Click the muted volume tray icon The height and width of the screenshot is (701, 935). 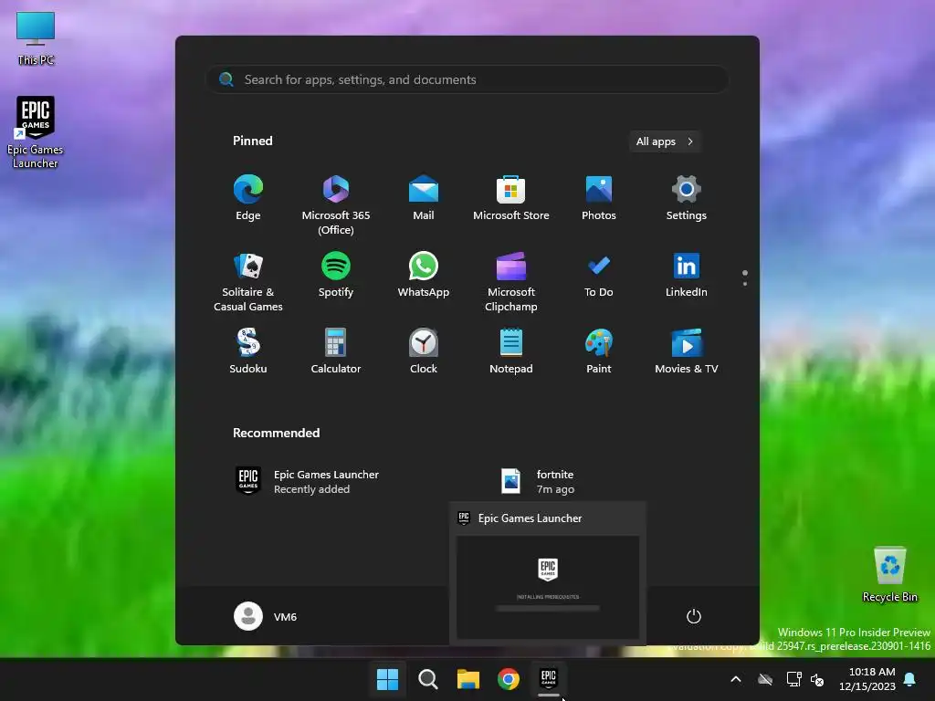817,679
